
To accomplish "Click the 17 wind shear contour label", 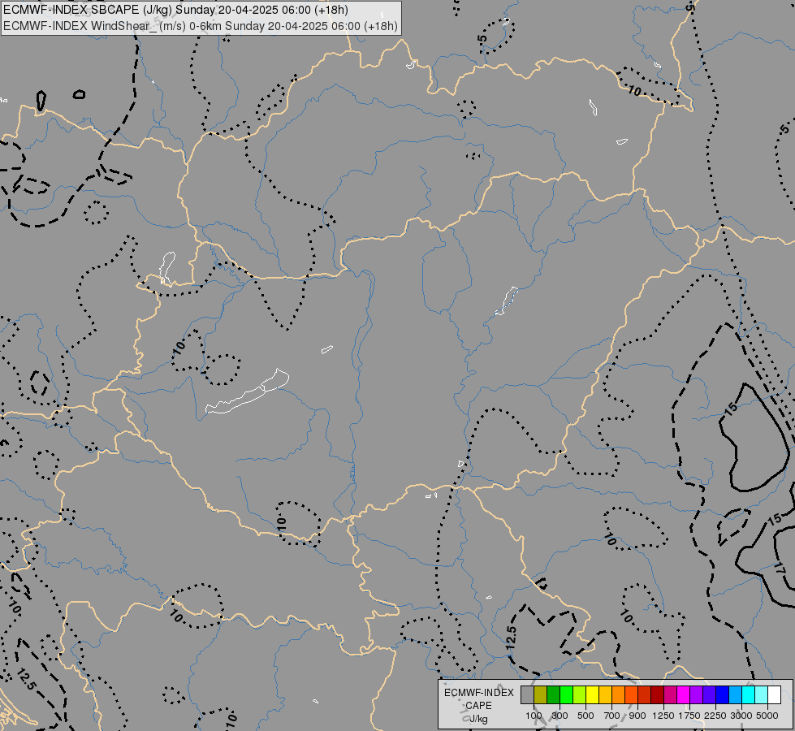I will click(x=780, y=569).
